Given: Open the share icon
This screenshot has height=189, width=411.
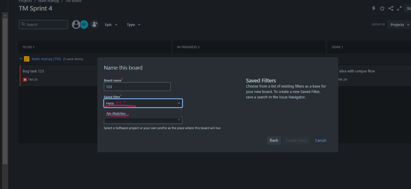Looking at the screenshot, I should (x=391, y=8).
